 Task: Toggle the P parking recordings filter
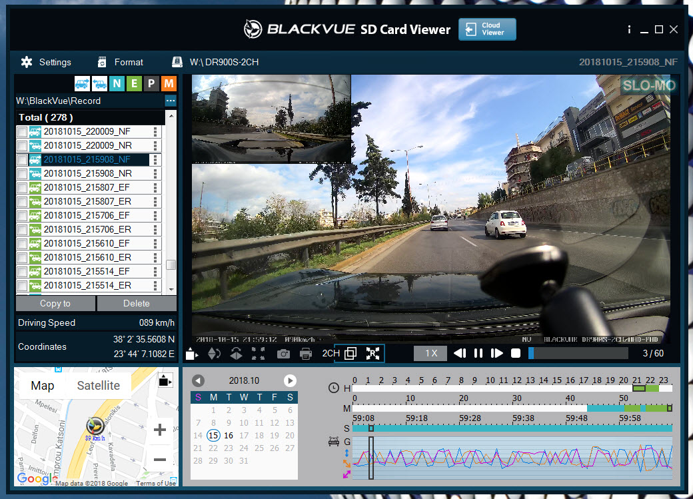tap(151, 83)
